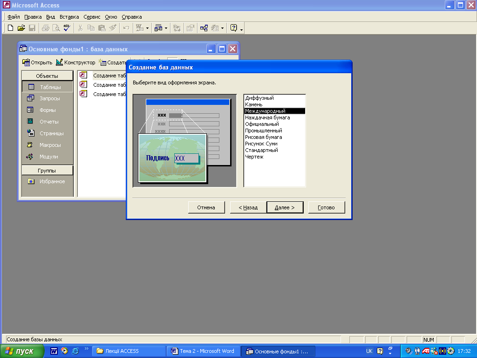Choose Наждачная бумага screen style

pyautogui.click(x=274, y=117)
